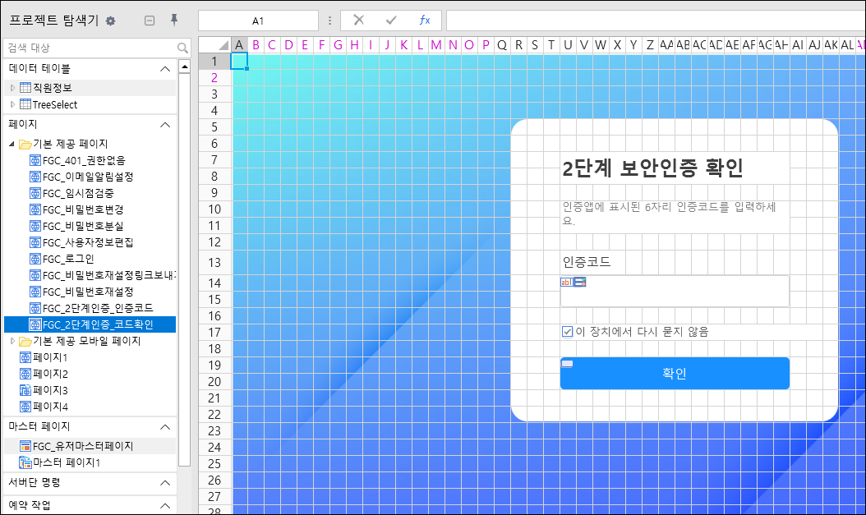Image resolution: width=866 pixels, height=515 pixels.
Task: Open the fx function inserter
Action: pos(424,21)
